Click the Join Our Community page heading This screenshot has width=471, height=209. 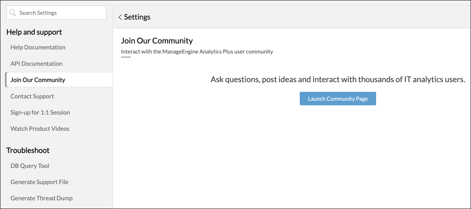[157, 41]
